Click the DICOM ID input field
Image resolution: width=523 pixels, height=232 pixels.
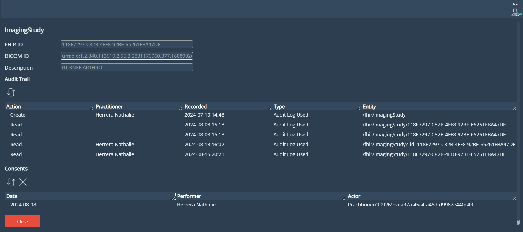[127, 56]
